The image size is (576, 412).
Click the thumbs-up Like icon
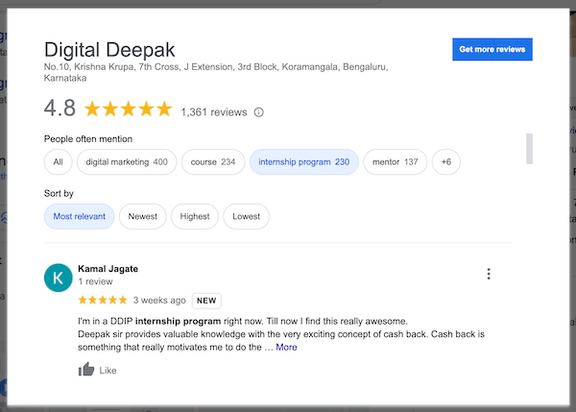coord(86,370)
